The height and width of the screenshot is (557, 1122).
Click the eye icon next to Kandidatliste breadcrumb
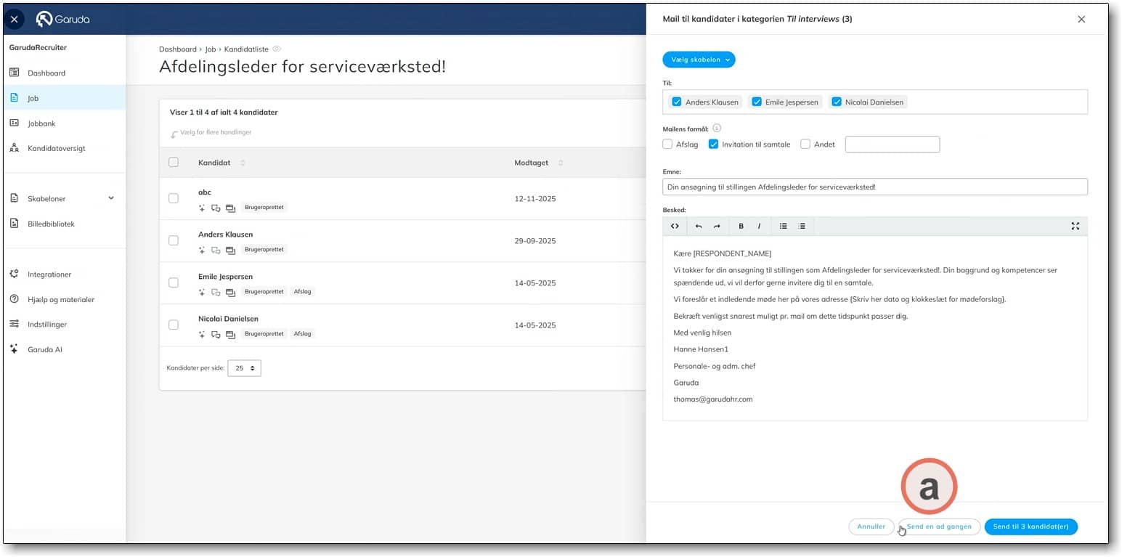(277, 49)
